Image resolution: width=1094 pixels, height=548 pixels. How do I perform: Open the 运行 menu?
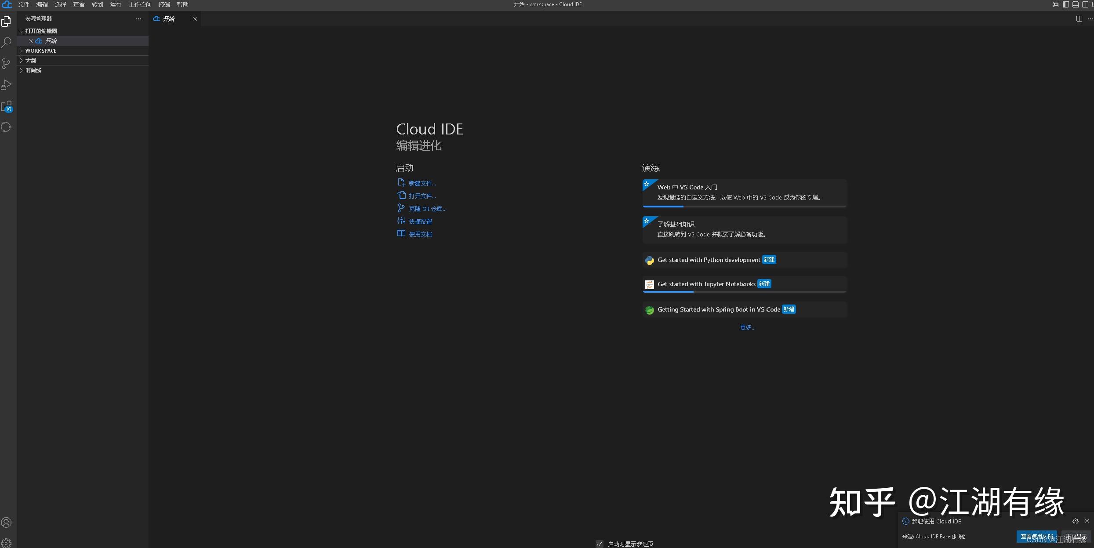click(115, 4)
